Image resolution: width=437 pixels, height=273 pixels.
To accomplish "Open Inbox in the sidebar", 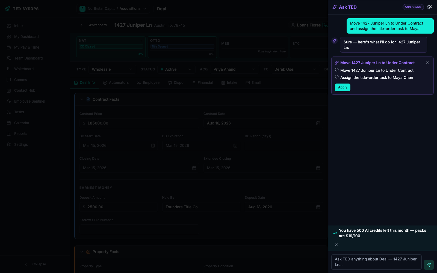I will (x=35, y=26).
